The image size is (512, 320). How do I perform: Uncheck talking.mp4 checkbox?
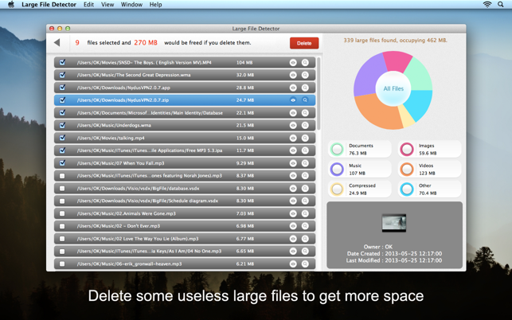tap(62, 138)
